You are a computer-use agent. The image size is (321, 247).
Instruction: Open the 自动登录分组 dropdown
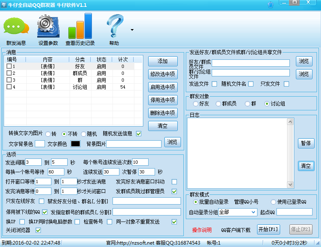point(238,212)
